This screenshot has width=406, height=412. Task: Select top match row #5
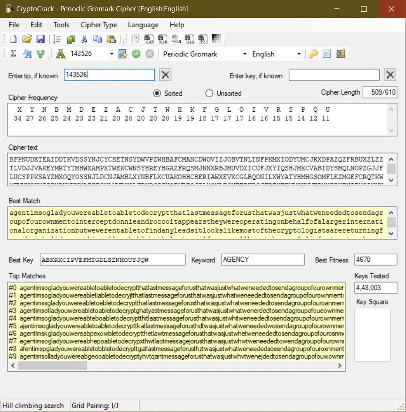click(x=176, y=326)
